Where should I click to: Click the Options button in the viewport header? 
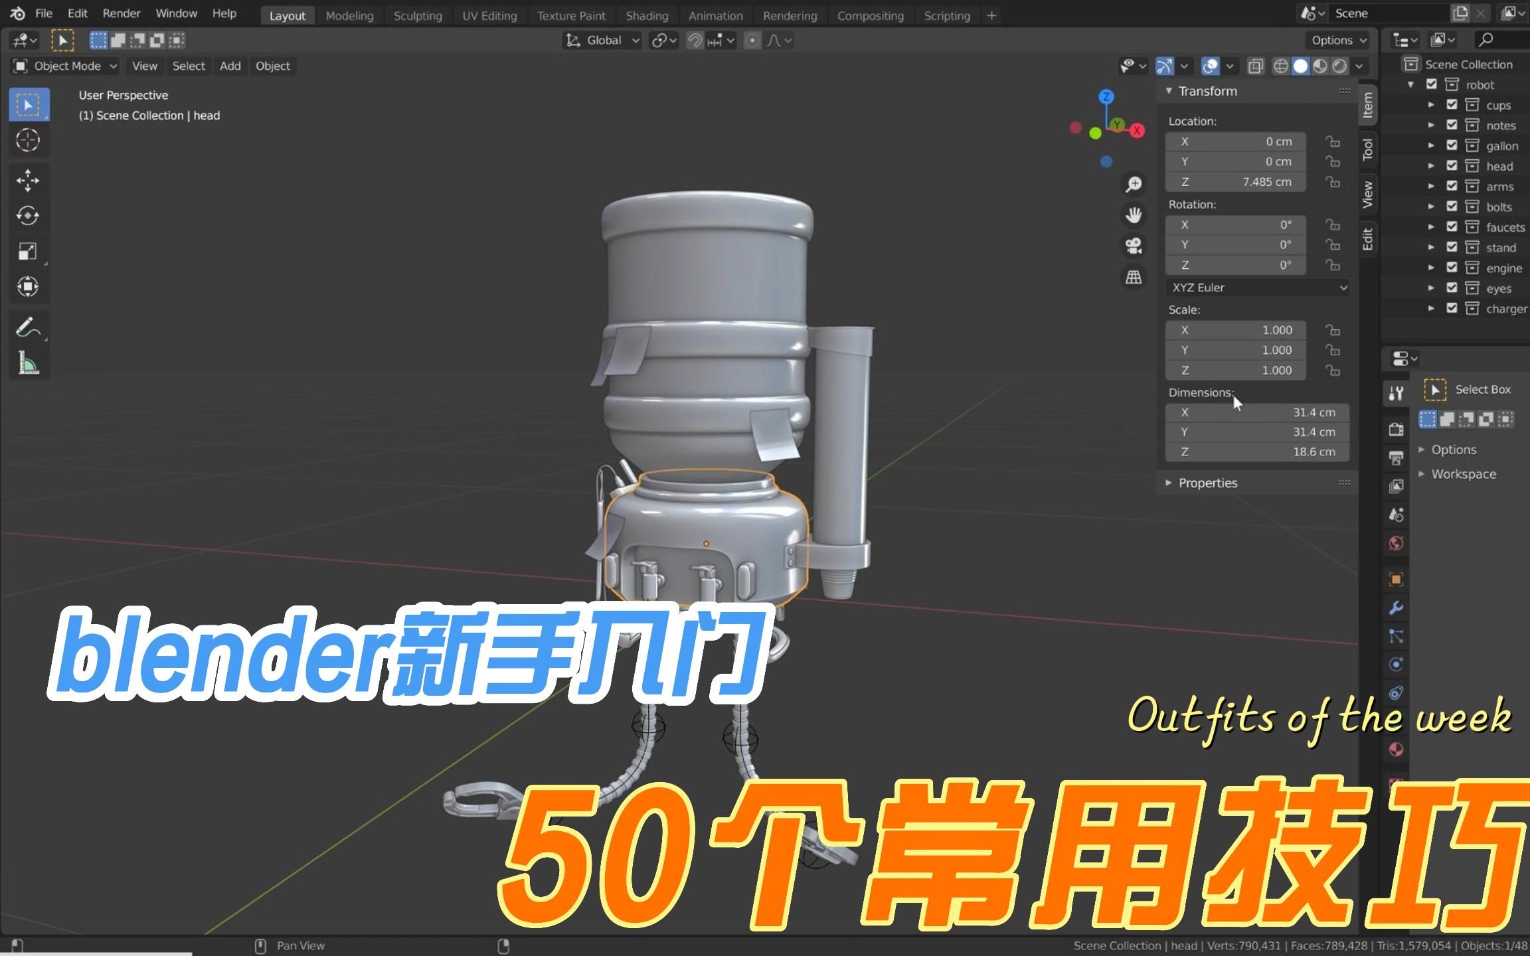(1336, 40)
